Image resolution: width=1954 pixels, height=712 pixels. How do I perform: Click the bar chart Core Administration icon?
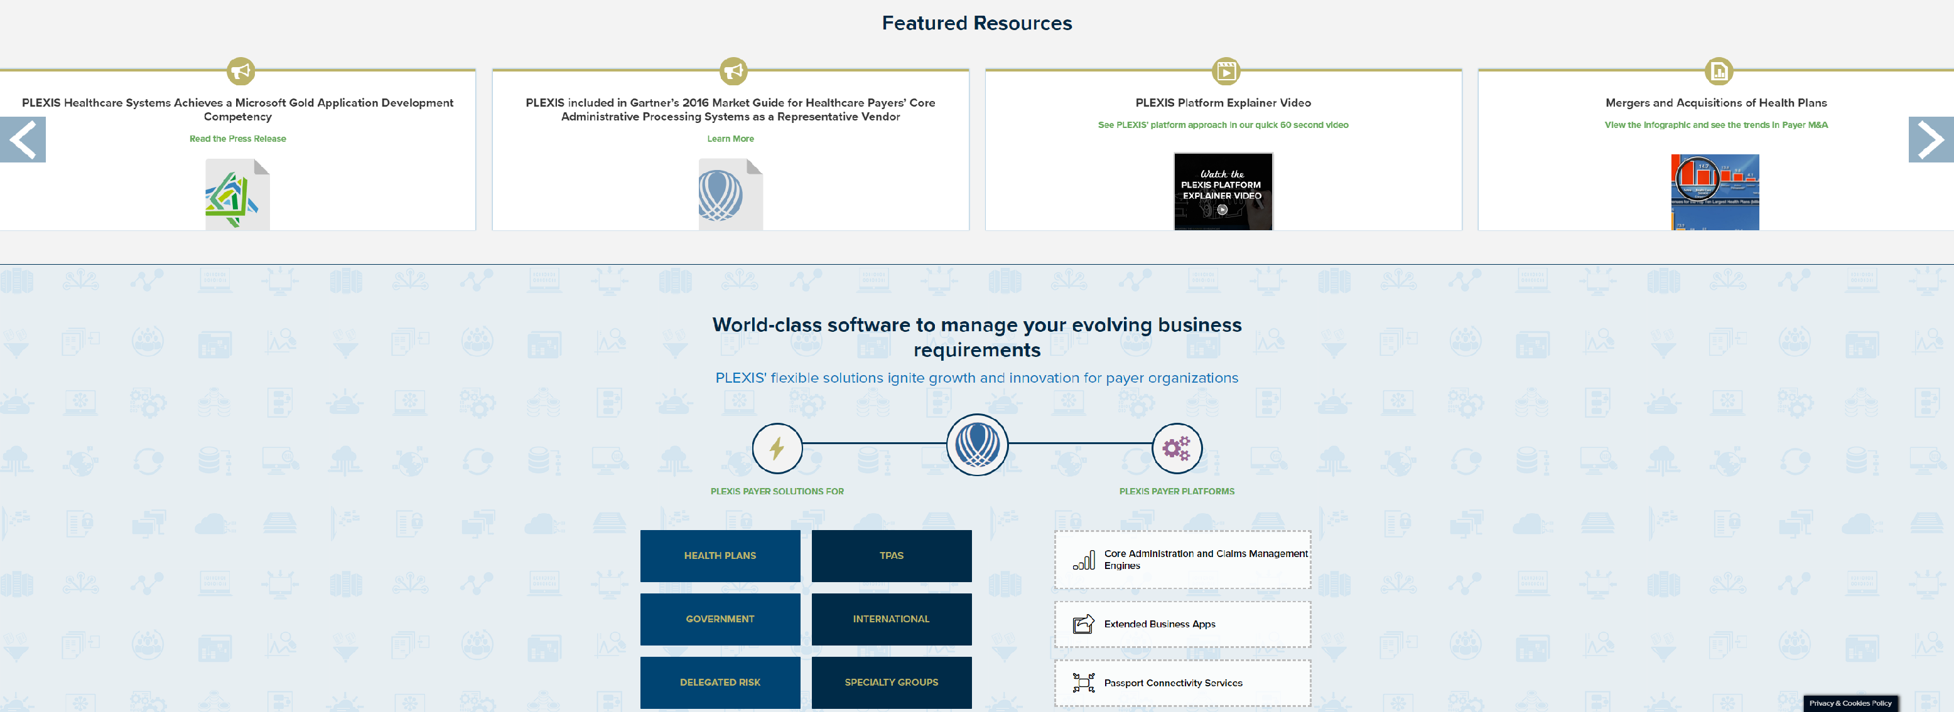[1083, 560]
